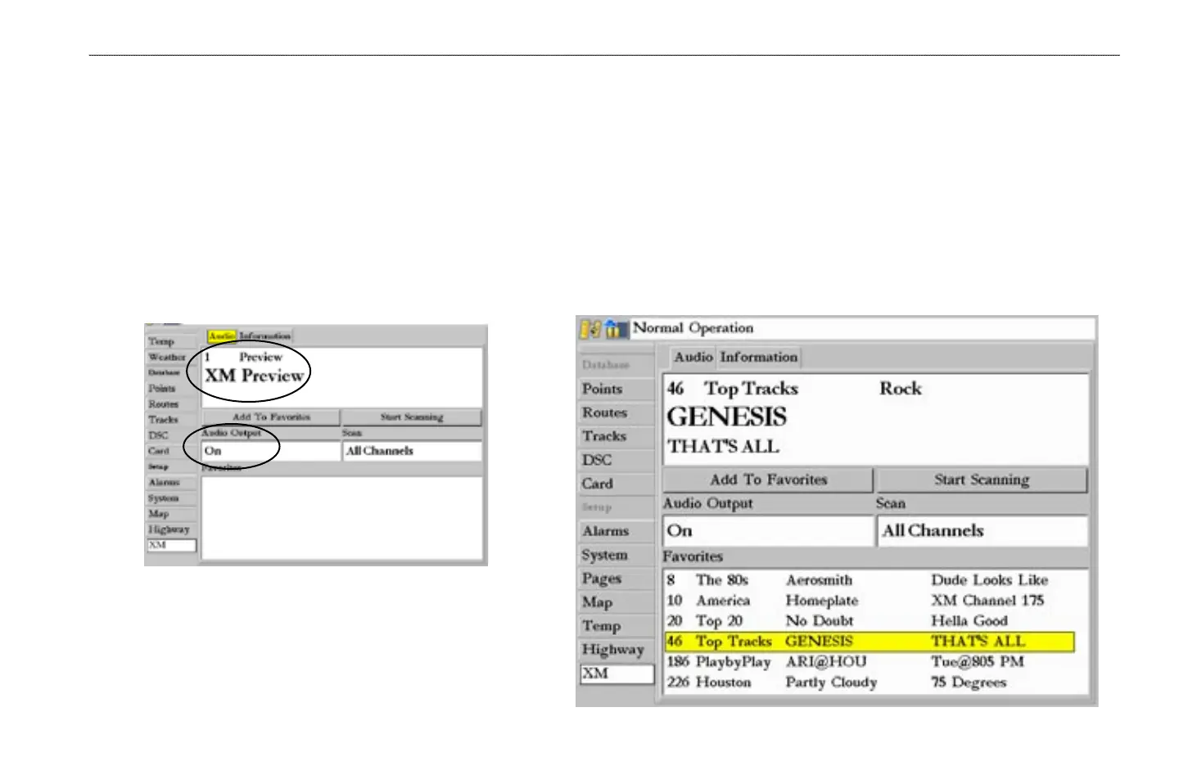Viewport: 1179px width, 766px height.
Task: Select the DSC tab in the large screen
Action: tap(617, 461)
